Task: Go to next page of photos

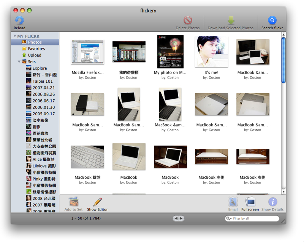Action: pyautogui.click(x=181, y=218)
